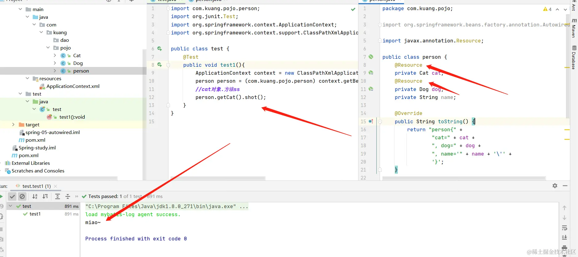578x257 pixels.
Task: Click green checkmark inspection indicator in test.java
Action: [x=353, y=9]
